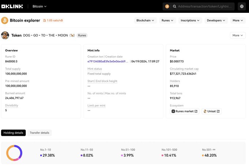Click the Mint status label
249x167 pixels.
click(94, 69)
